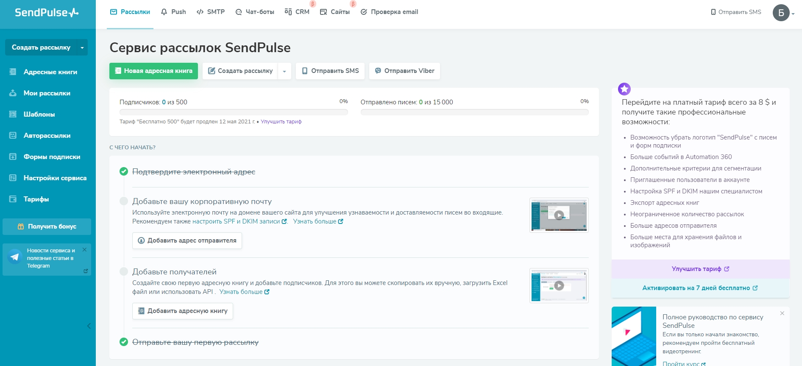Click the Добавьте получателей heading
802x366 pixels.
coord(174,272)
